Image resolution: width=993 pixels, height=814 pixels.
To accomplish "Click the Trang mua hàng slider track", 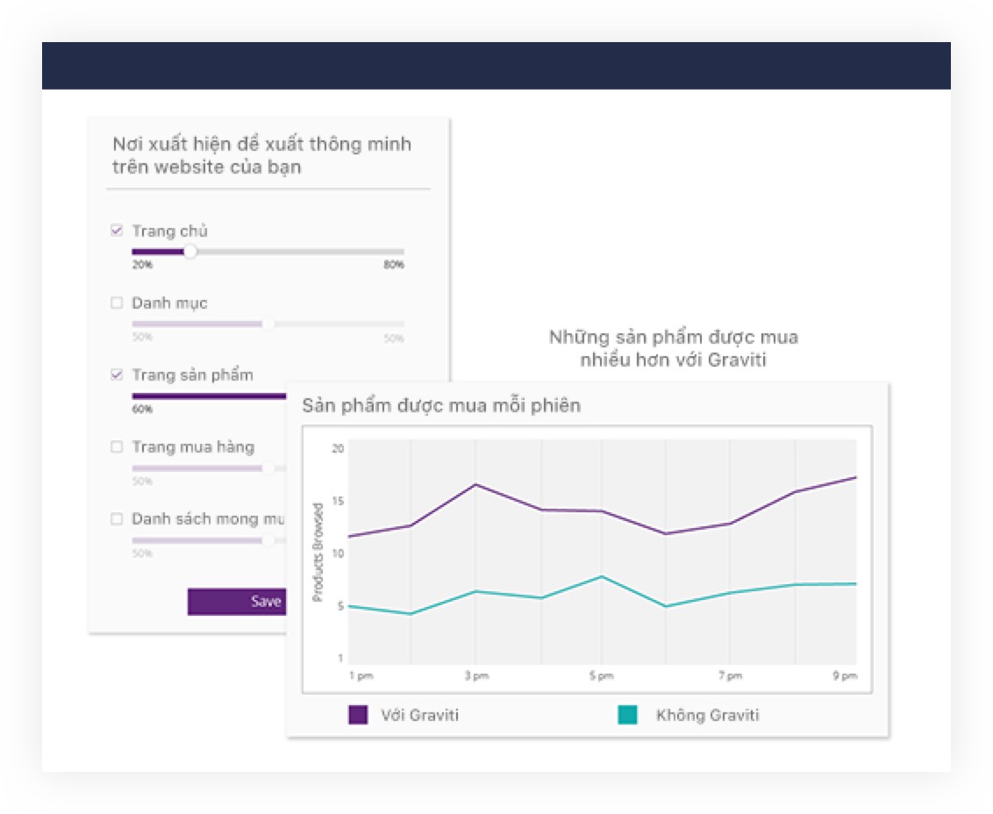I will tap(209, 468).
